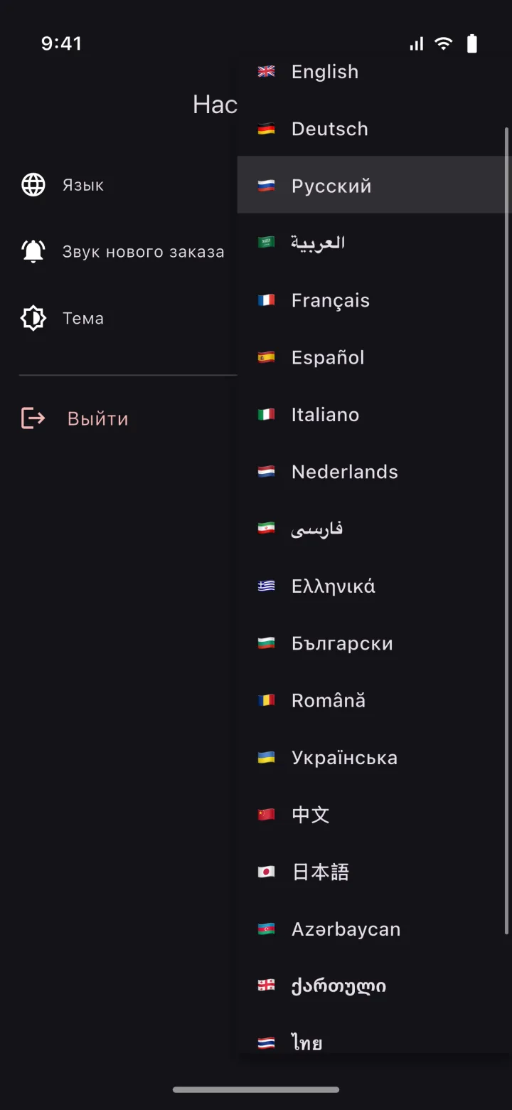Click the United Kingdom flag icon
The image size is (512, 1110).
pyautogui.click(x=266, y=71)
